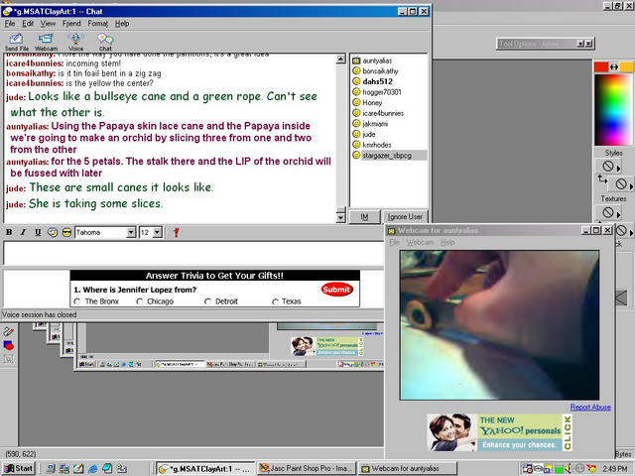Expand the foreground Styles null-style flyout arrow
Viewport: 635px width, 476px height.
point(618,169)
